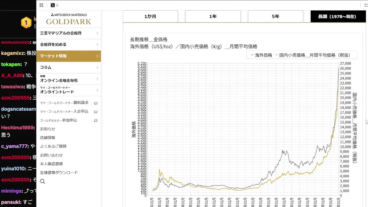Screen dimensions: 368x207
Task: Expand the コラム menu chevron
Action: click(97, 68)
